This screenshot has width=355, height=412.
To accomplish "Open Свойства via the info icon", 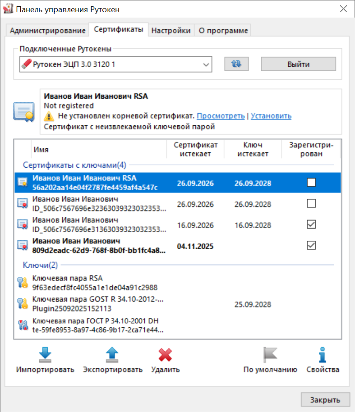I will click(x=323, y=355).
